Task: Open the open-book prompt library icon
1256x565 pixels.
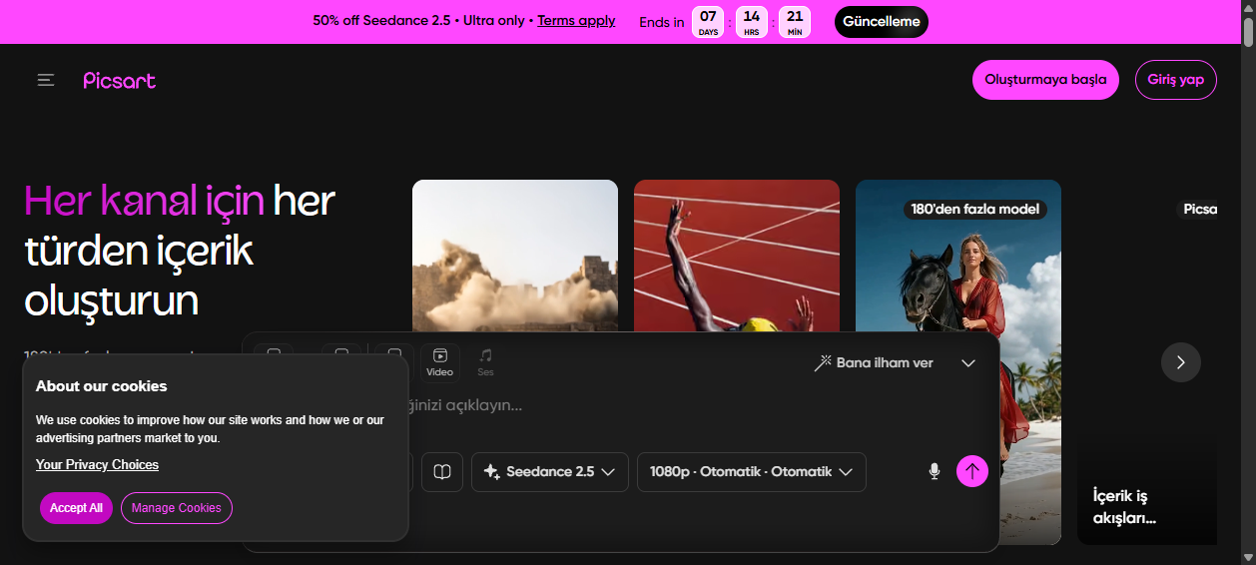Action: [442, 472]
